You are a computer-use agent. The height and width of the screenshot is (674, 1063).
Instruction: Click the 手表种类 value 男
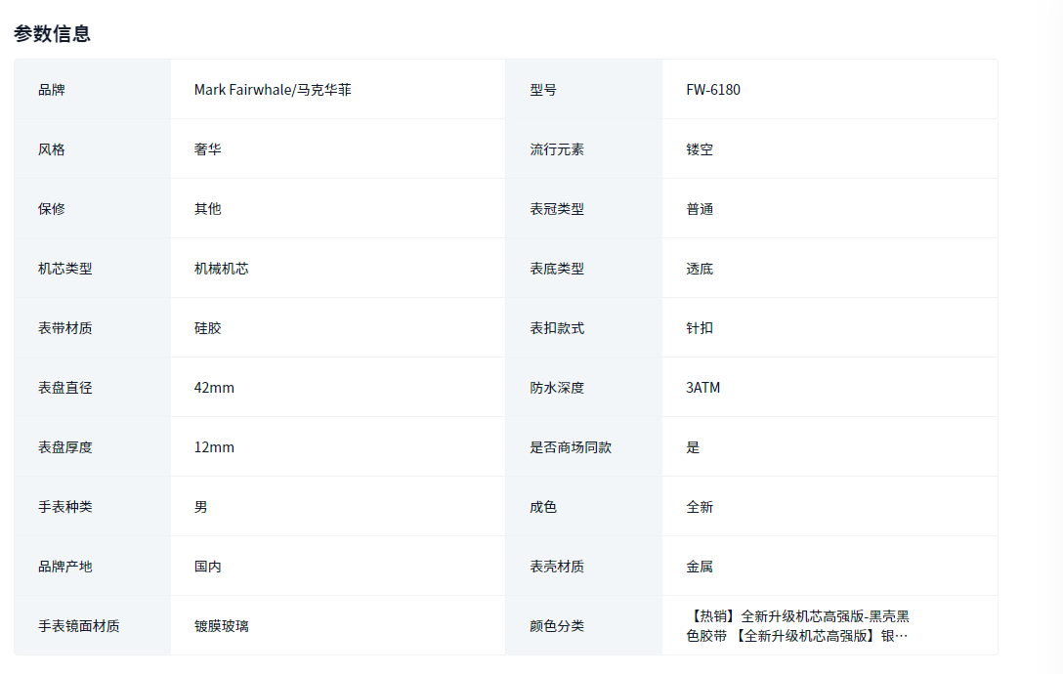coord(200,507)
